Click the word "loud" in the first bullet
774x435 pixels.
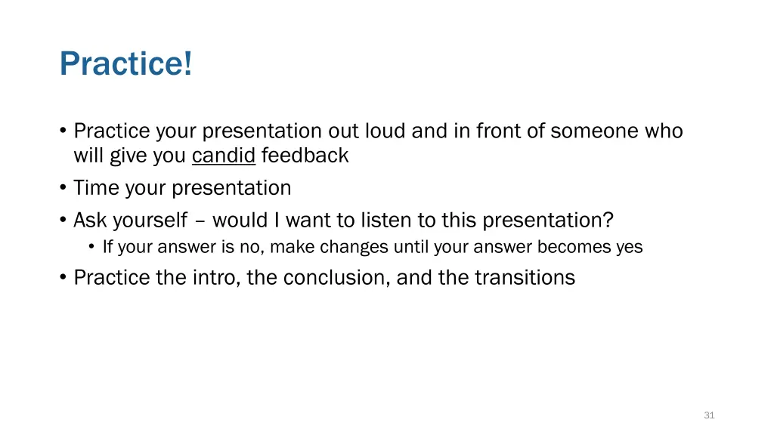click(x=385, y=131)
